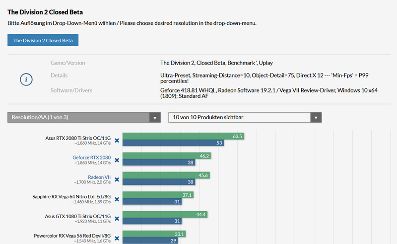Click 'Powercolor RX Vega 56 Red Devil/8G' label
This screenshot has width=397, height=244.
pos(72,236)
